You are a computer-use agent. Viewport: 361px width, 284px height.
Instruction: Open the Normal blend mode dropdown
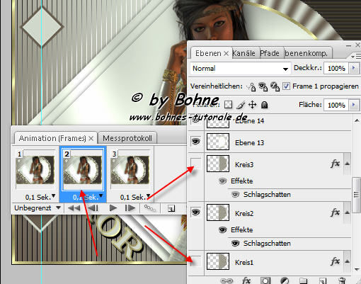(240, 69)
